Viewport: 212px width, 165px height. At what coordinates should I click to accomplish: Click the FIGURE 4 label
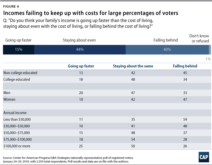(11, 6)
